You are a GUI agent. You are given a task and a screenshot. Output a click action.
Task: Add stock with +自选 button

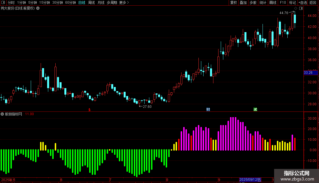click(x=303, y=3)
